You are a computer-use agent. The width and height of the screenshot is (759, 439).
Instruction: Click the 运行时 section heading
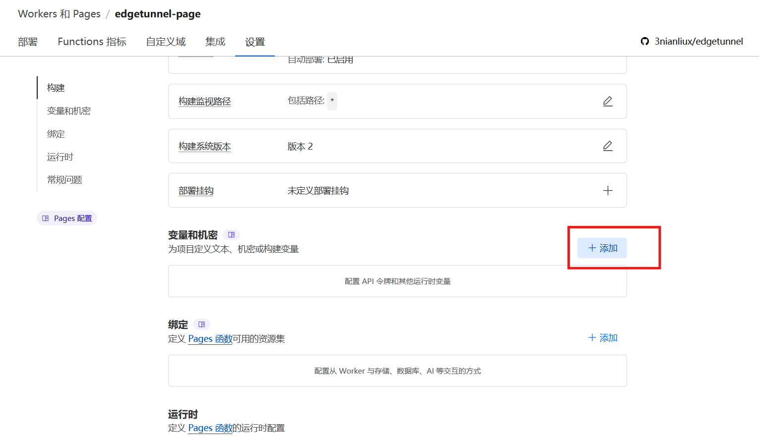click(x=183, y=414)
